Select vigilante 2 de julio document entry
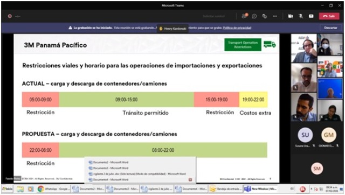The width and height of the screenshot is (345, 195). pos(137,173)
